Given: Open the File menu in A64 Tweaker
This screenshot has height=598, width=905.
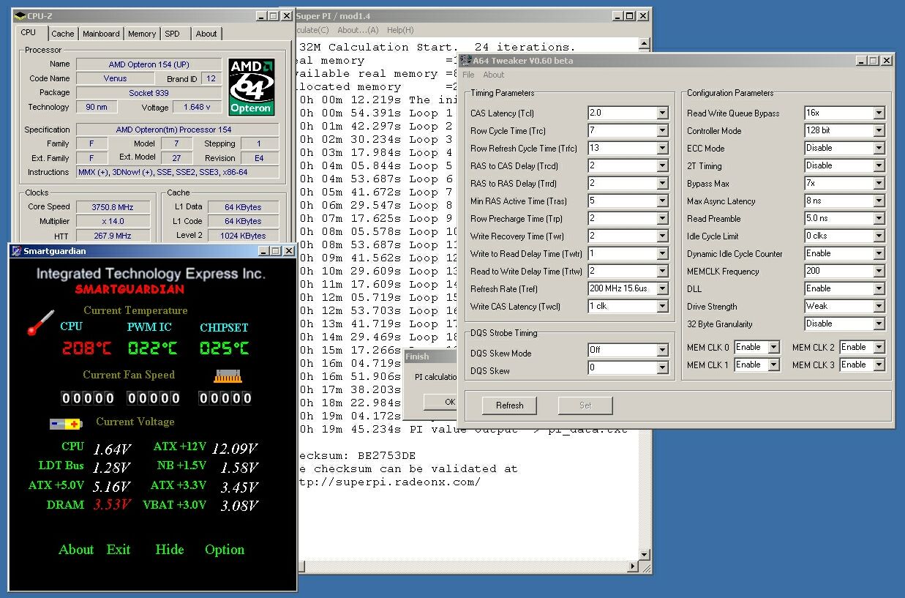Looking at the screenshot, I should [x=468, y=75].
